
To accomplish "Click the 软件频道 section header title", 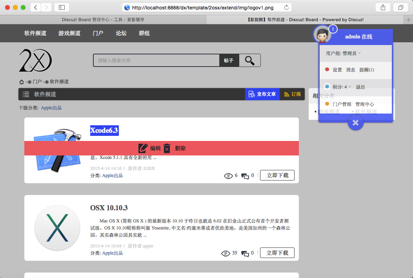I will point(45,94).
